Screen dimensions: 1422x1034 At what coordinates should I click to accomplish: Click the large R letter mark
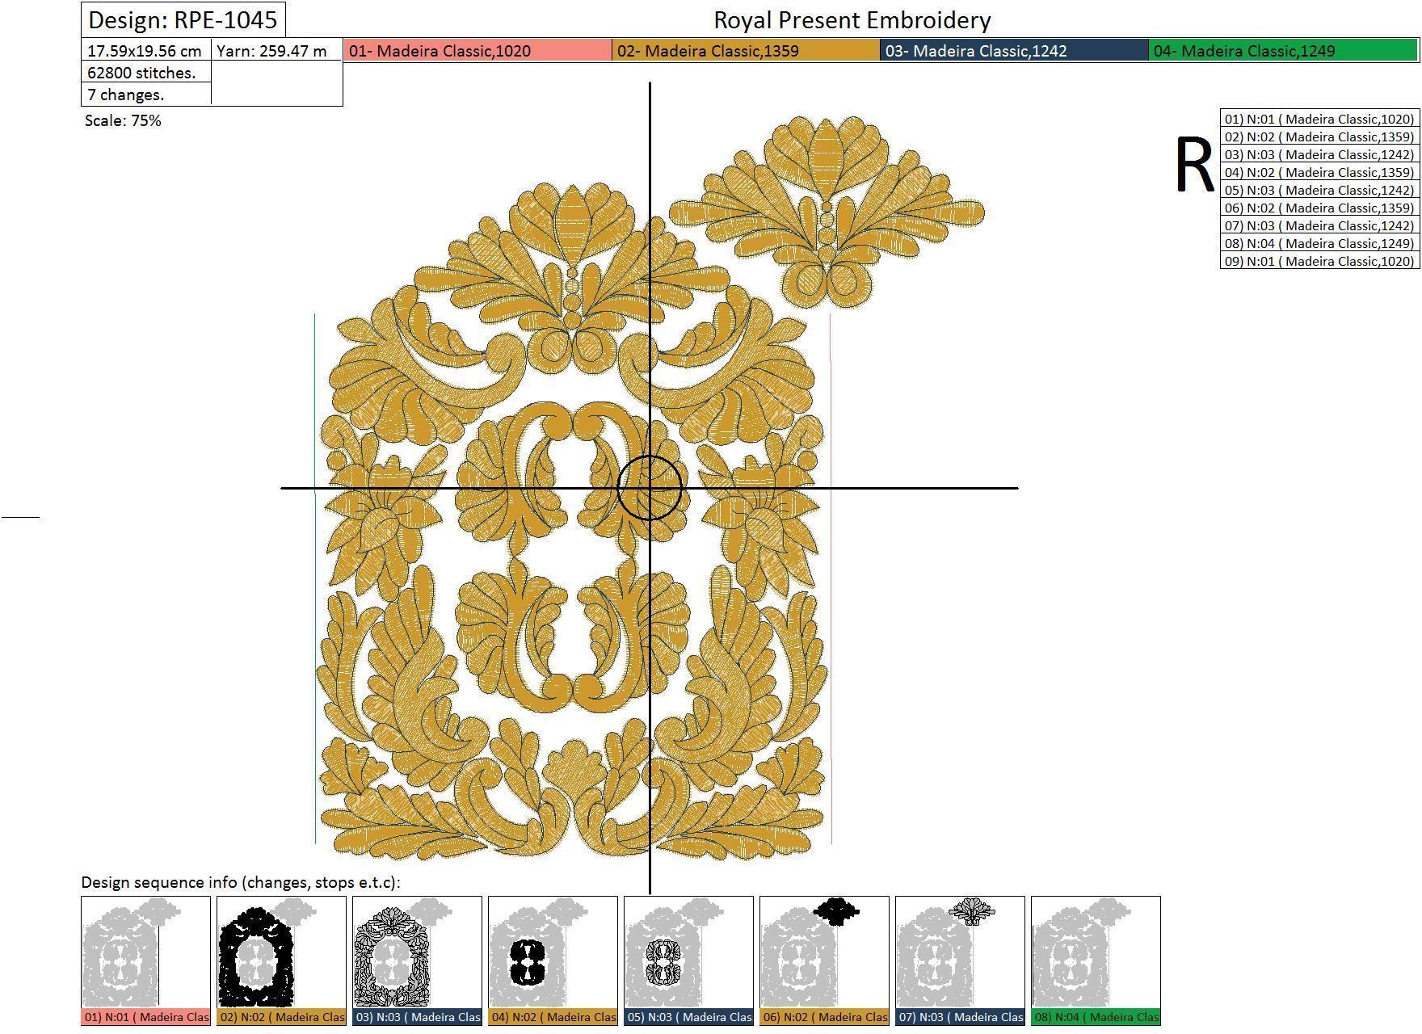[1194, 166]
